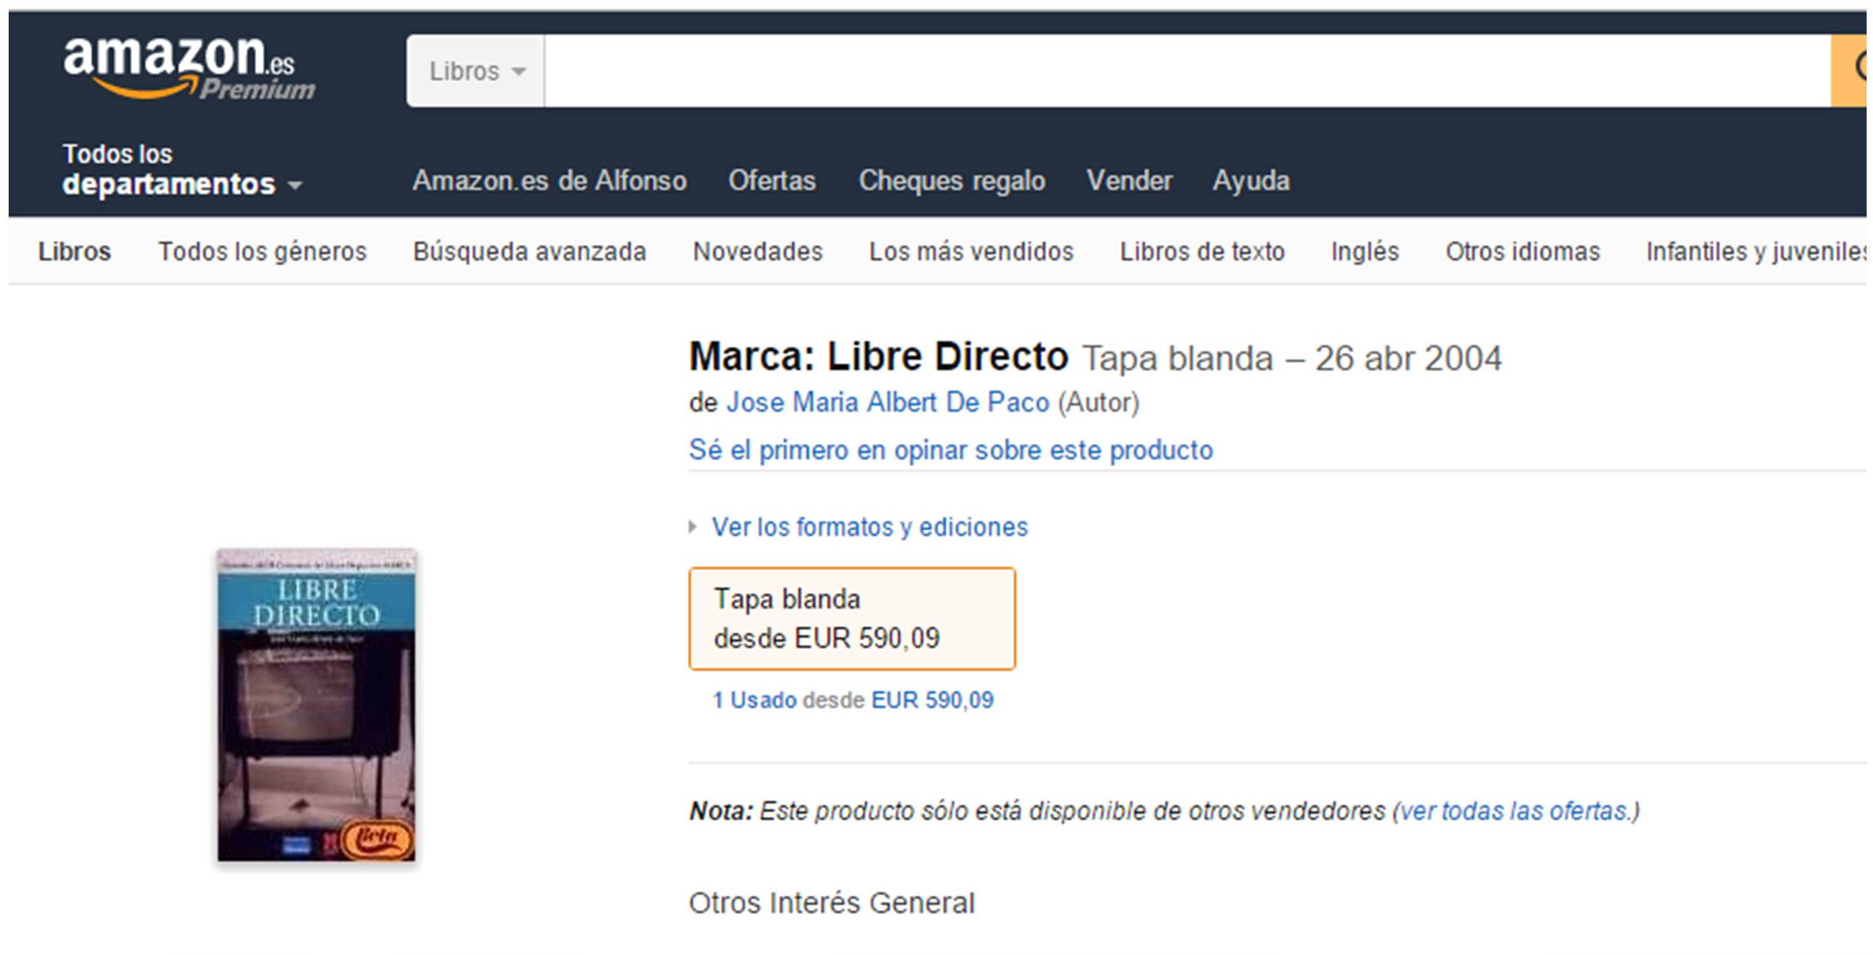Select the Novedades tab
The width and height of the screenshot is (1873, 955).
(757, 251)
